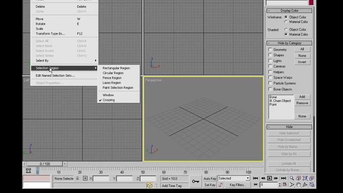Choose Transform Type-In menu entry
The height and width of the screenshot is (193, 343).
point(50,34)
